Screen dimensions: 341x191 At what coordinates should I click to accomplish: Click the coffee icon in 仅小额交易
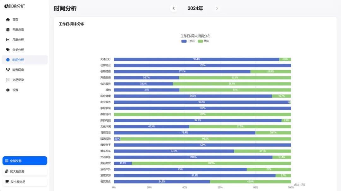(7, 182)
